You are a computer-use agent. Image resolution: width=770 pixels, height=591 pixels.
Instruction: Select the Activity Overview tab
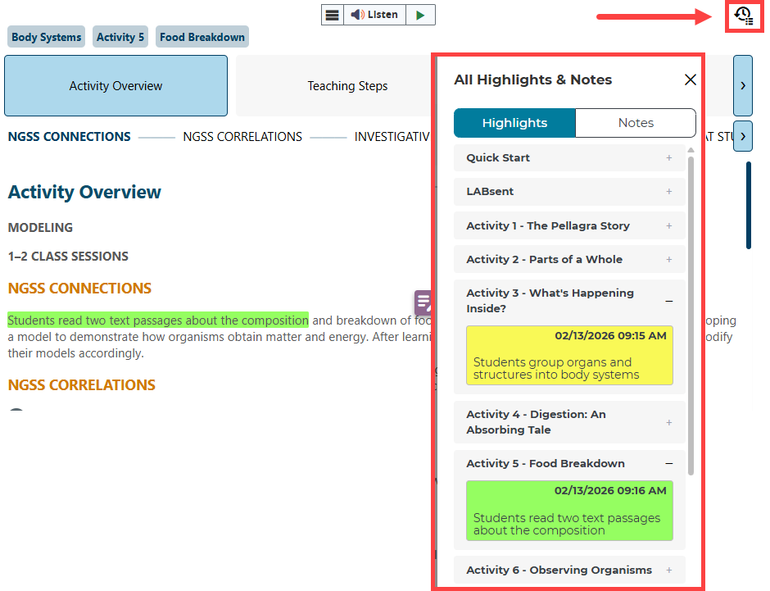click(x=115, y=86)
